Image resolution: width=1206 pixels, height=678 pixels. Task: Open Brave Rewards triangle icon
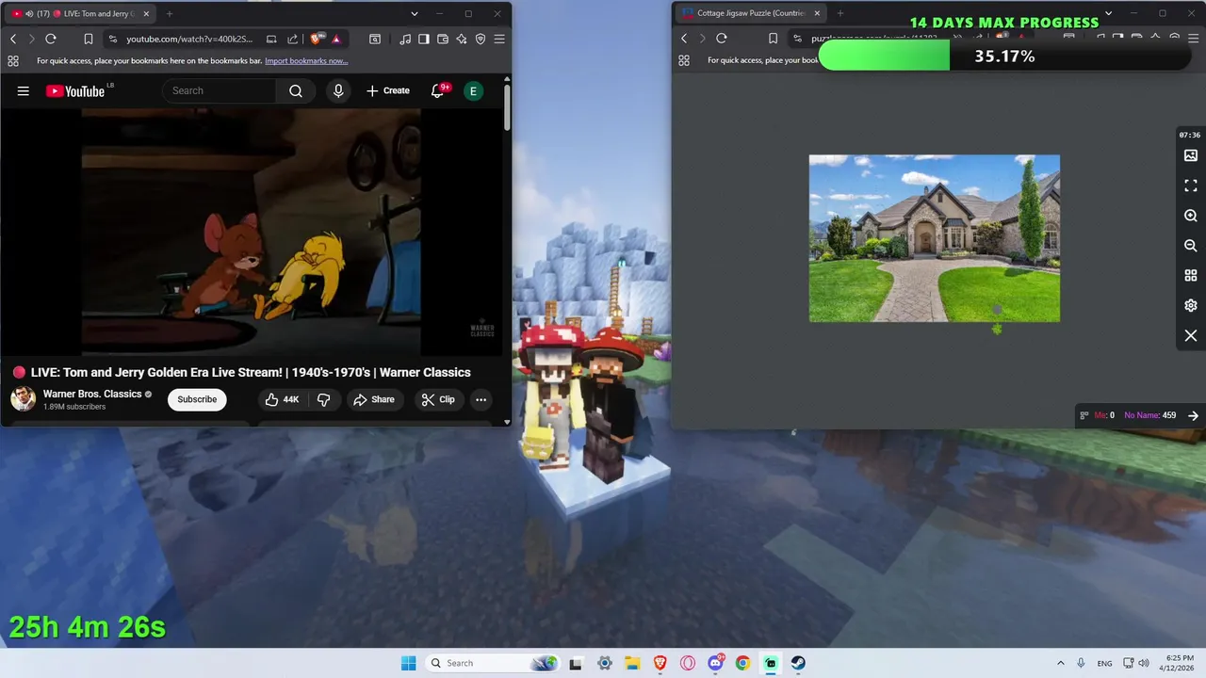(336, 39)
